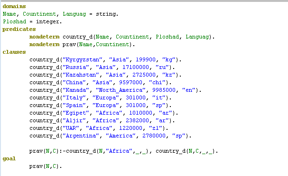The width and height of the screenshot is (288, 176).
Task: Click the number 17100000 in Russia clause
Action: tap(136, 68)
